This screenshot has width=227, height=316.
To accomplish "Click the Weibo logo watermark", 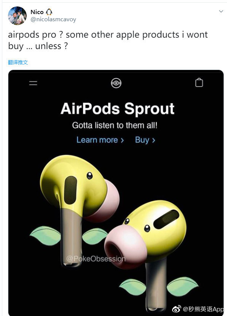I will (x=176, y=309).
